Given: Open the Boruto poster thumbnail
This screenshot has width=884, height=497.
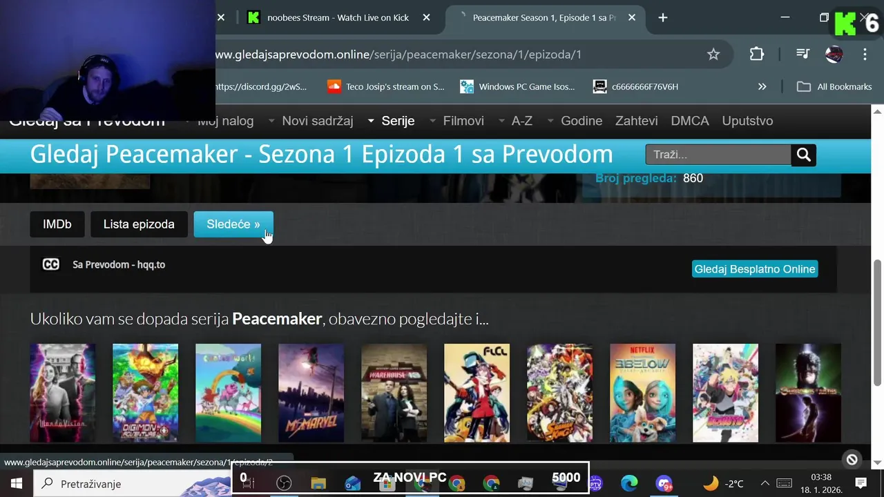Looking at the screenshot, I should (x=725, y=393).
